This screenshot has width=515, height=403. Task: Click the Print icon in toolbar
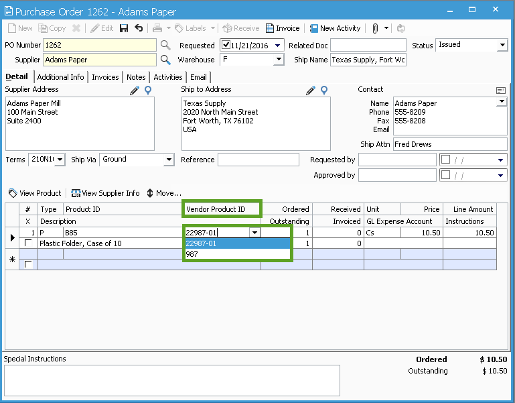click(157, 28)
